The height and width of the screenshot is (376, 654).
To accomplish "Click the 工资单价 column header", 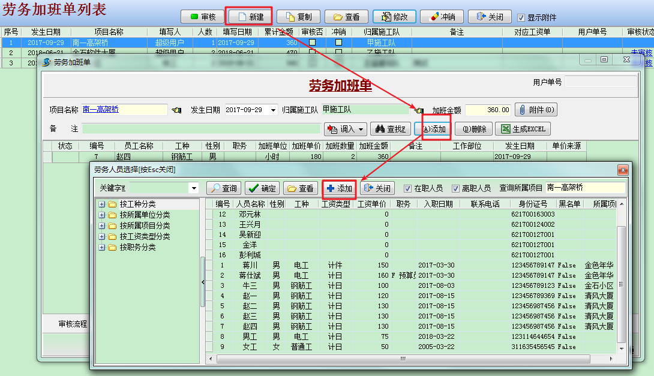I will click(371, 204).
